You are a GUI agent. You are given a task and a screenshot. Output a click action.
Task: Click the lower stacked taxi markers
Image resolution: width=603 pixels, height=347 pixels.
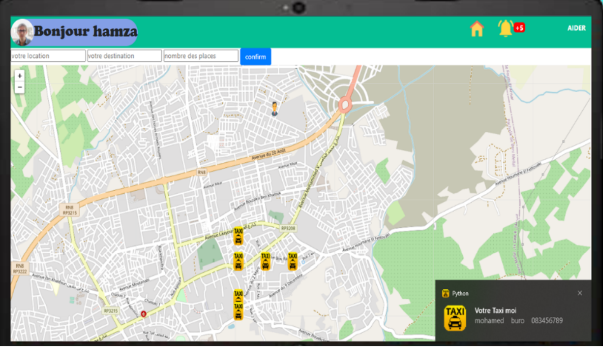point(238,306)
